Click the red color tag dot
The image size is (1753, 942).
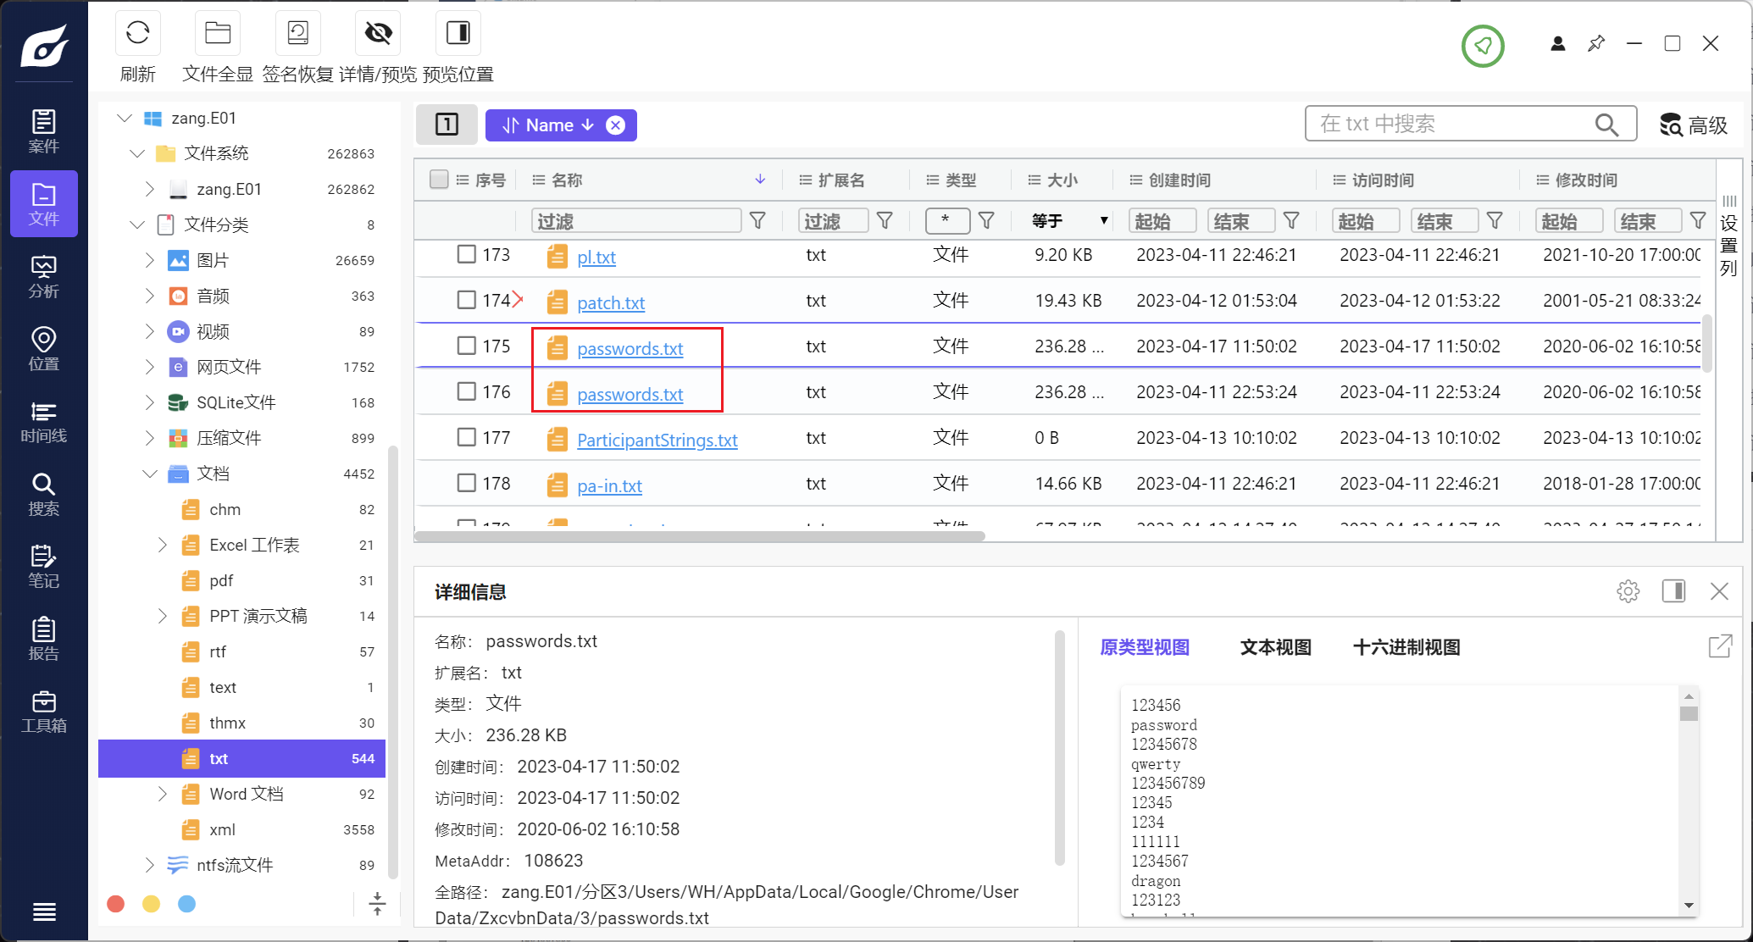(116, 904)
